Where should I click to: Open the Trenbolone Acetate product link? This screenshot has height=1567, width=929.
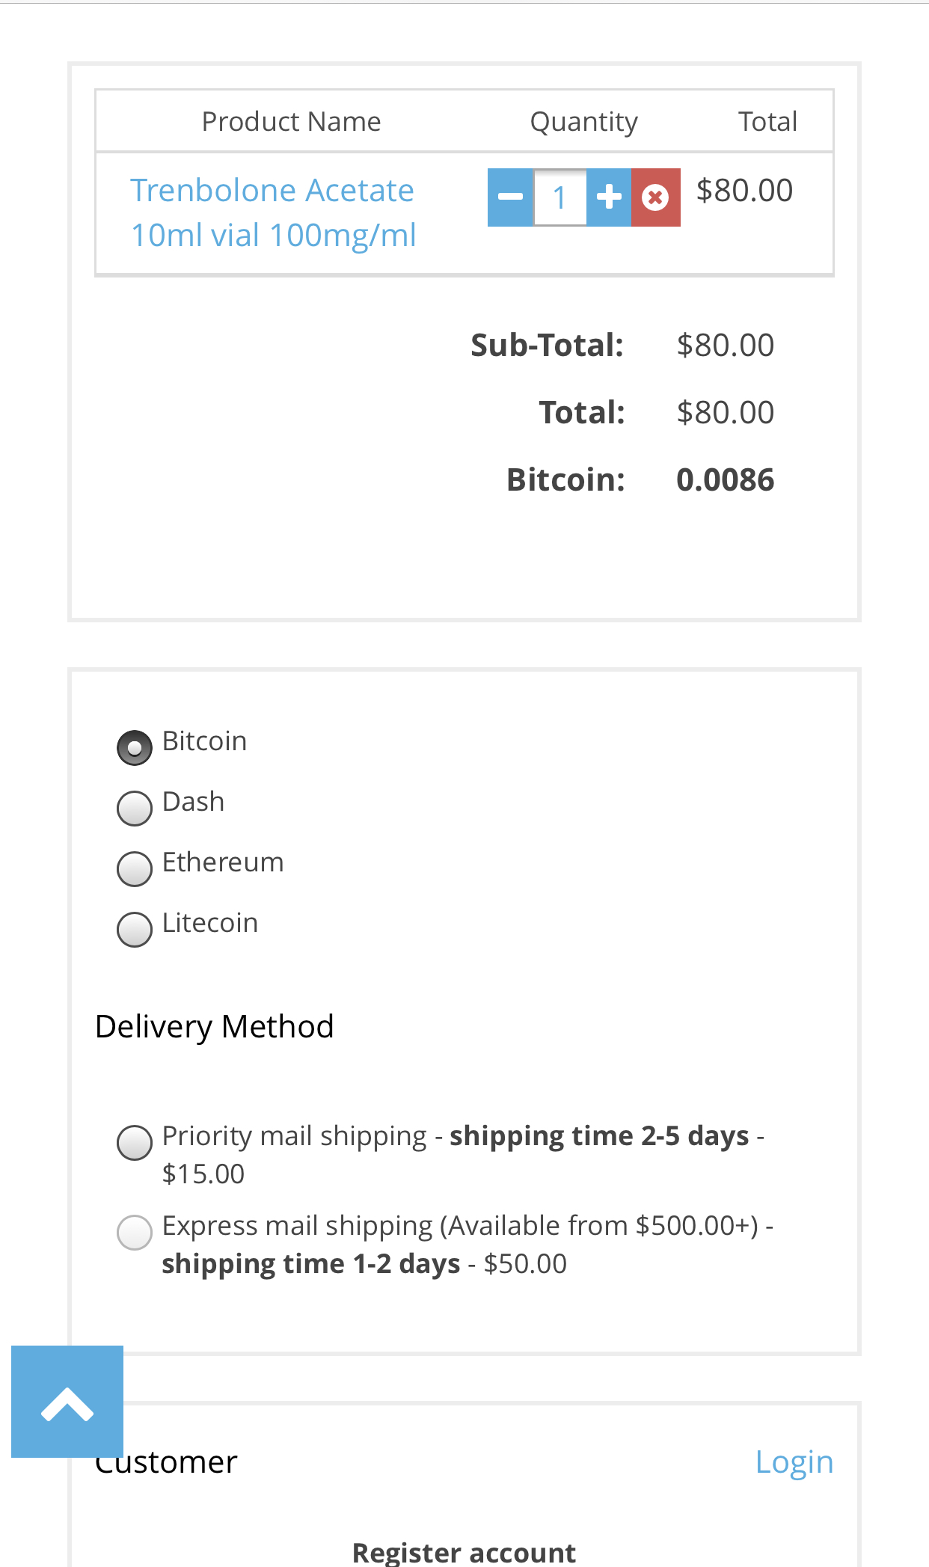pyautogui.click(x=272, y=212)
